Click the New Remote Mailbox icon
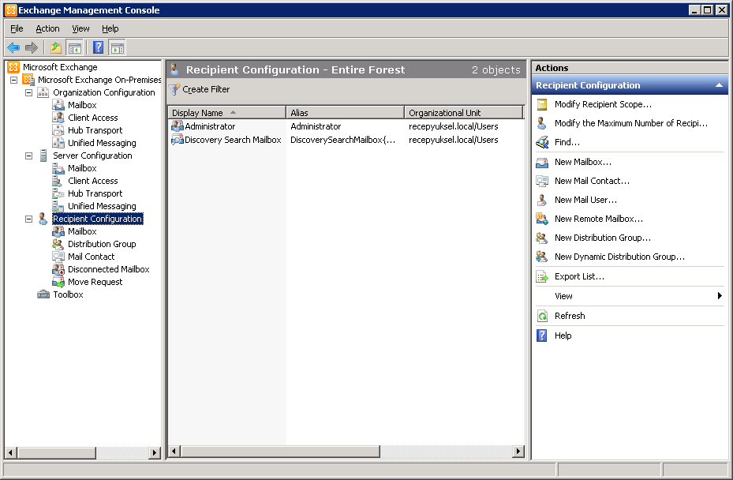Viewport: 733px width, 480px height. point(542,219)
